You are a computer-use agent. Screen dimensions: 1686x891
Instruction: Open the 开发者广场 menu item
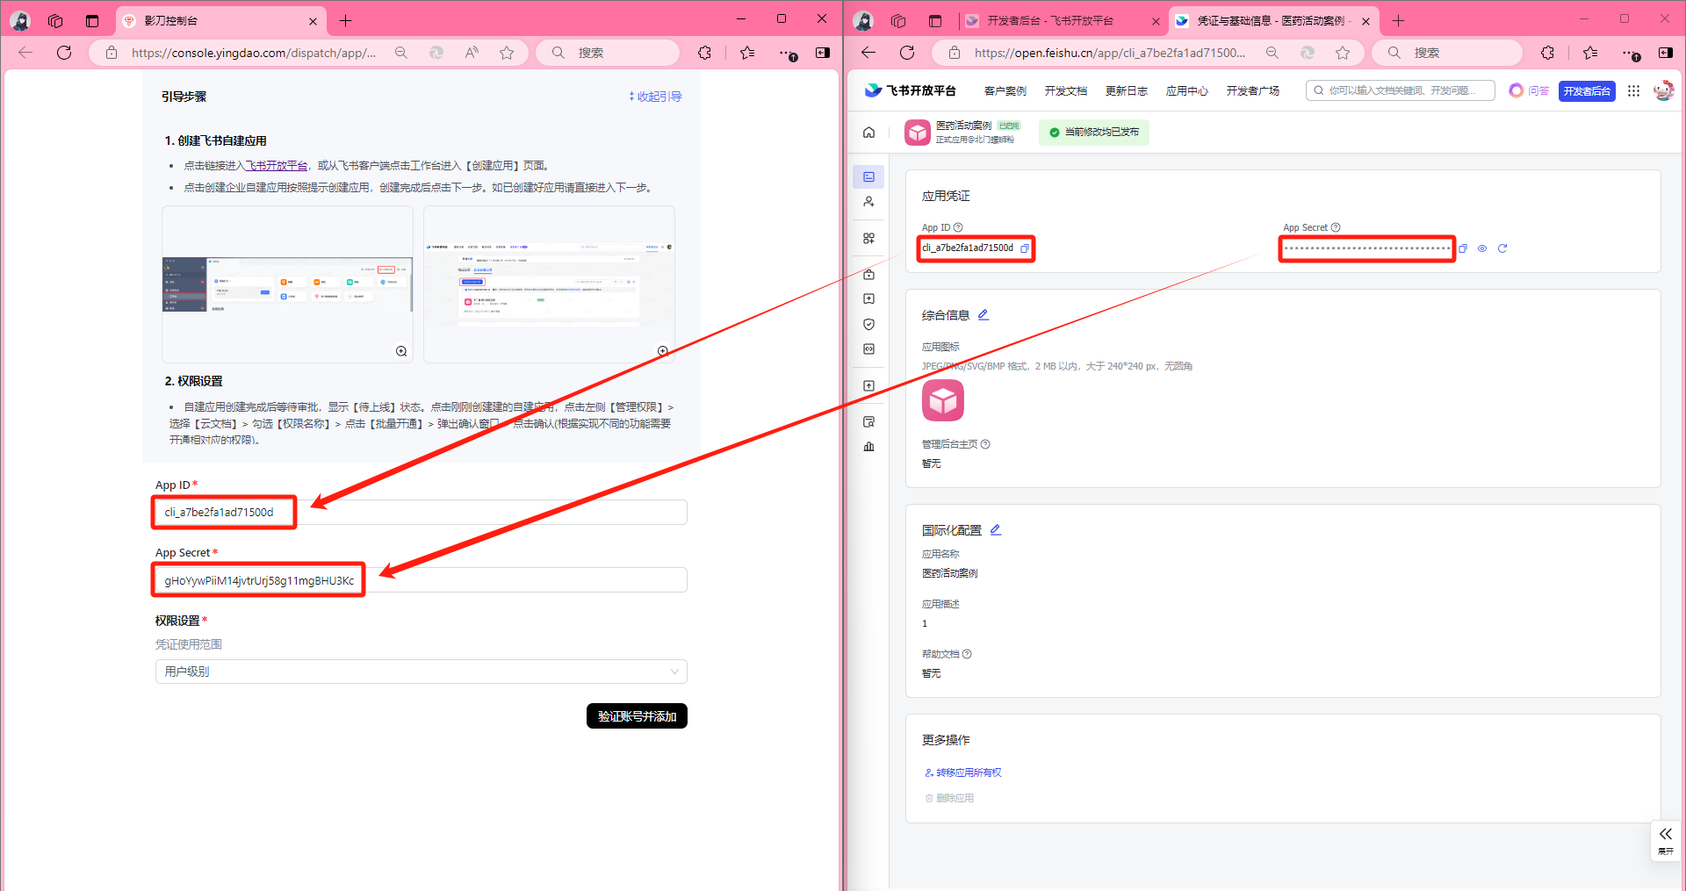1253,91
